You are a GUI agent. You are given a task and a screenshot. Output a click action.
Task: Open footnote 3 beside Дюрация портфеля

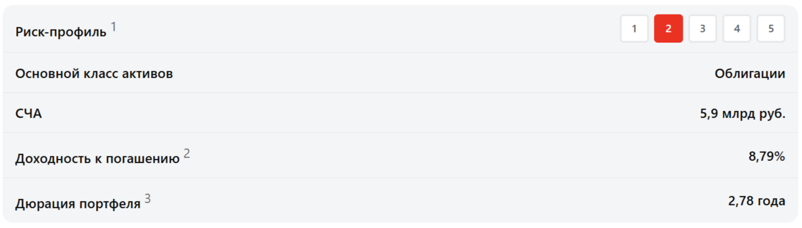[x=148, y=198]
